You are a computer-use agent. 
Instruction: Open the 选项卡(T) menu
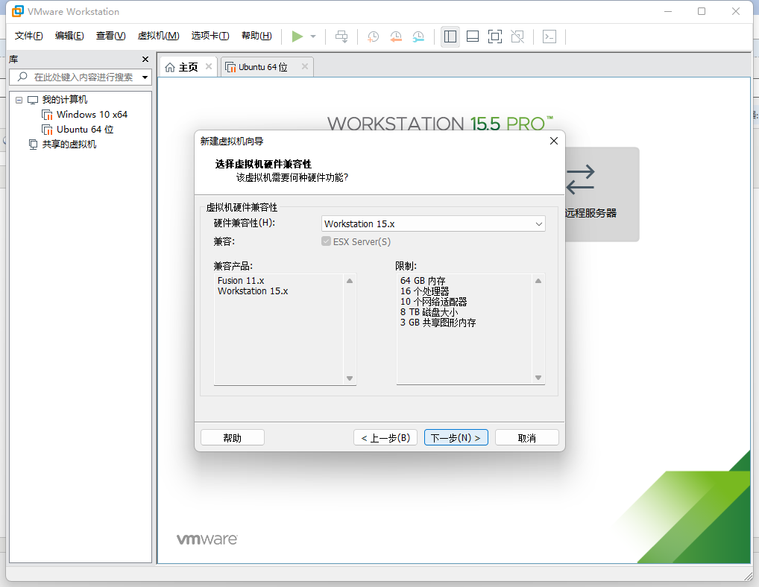pyautogui.click(x=210, y=36)
